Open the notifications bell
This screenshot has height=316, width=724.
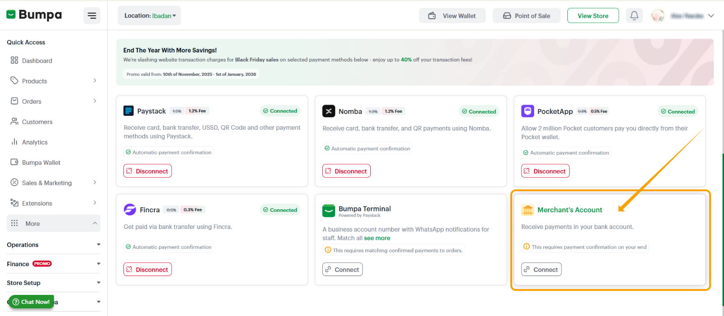634,16
